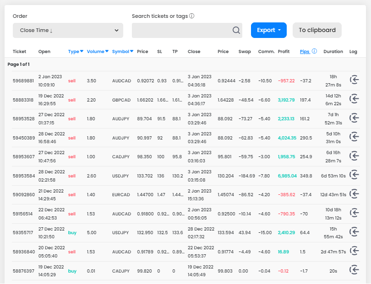This screenshot has height=284, width=371.
Task: Open log icon for ticket 58953584
Action: point(354,175)
